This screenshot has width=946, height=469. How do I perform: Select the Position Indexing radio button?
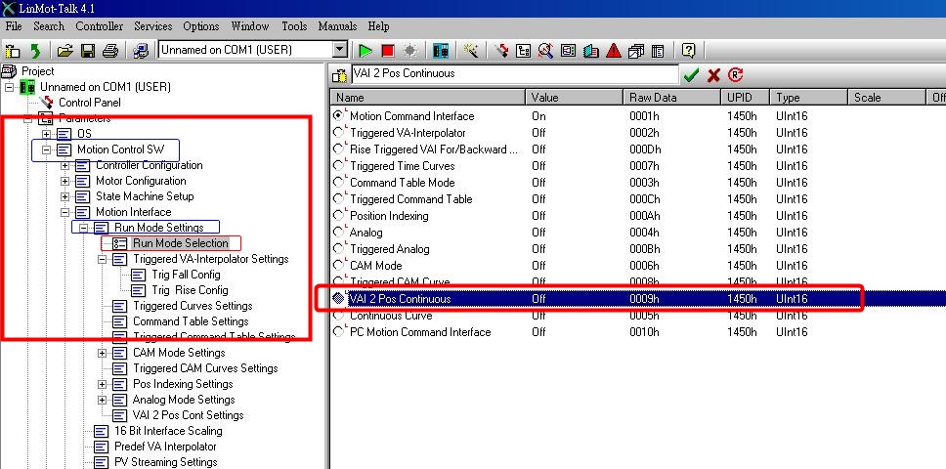coord(338,215)
